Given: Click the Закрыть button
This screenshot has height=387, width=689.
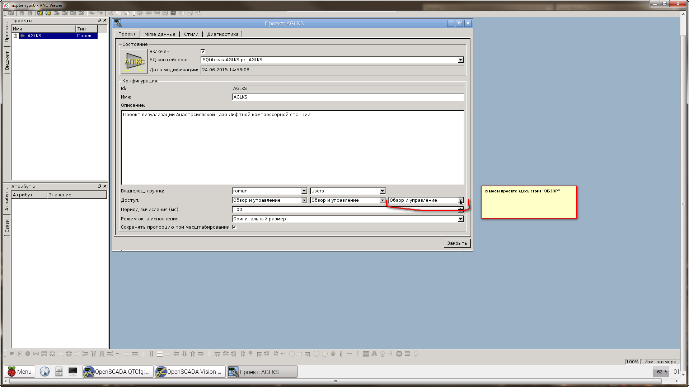Looking at the screenshot, I should 457,243.
